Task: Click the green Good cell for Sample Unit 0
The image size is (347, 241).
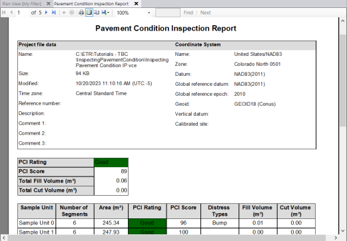Action: tap(147, 223)
